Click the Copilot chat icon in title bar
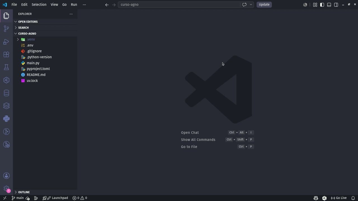Screen dimensions: 358x201 click(244, 4)
